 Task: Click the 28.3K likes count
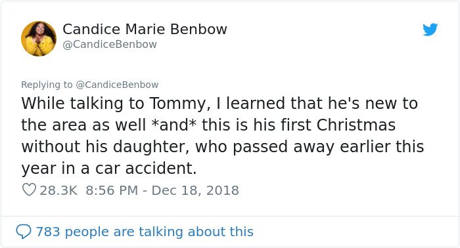click(x=58, y=190)
